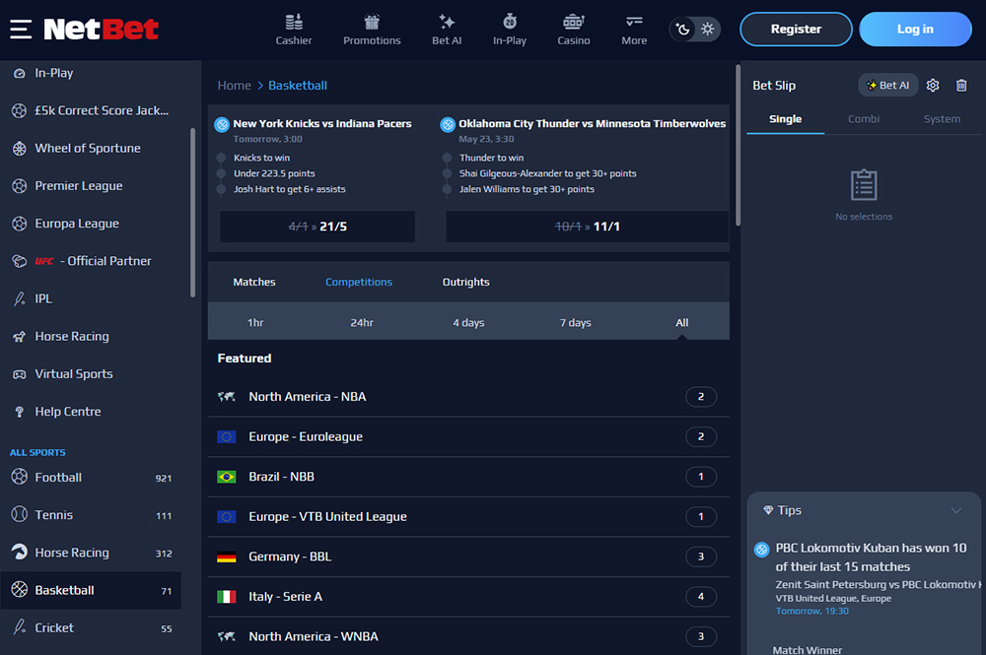Click the left sidebar scrollbar
The height and width of the screenshot is (655, 986).
tap(192, 213)
